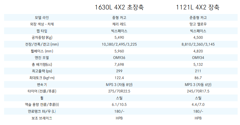The width and height of the screenshot is (240, 125).
Task: Select the '휠베이스 (mm)' row label
Action: point(42,51)
